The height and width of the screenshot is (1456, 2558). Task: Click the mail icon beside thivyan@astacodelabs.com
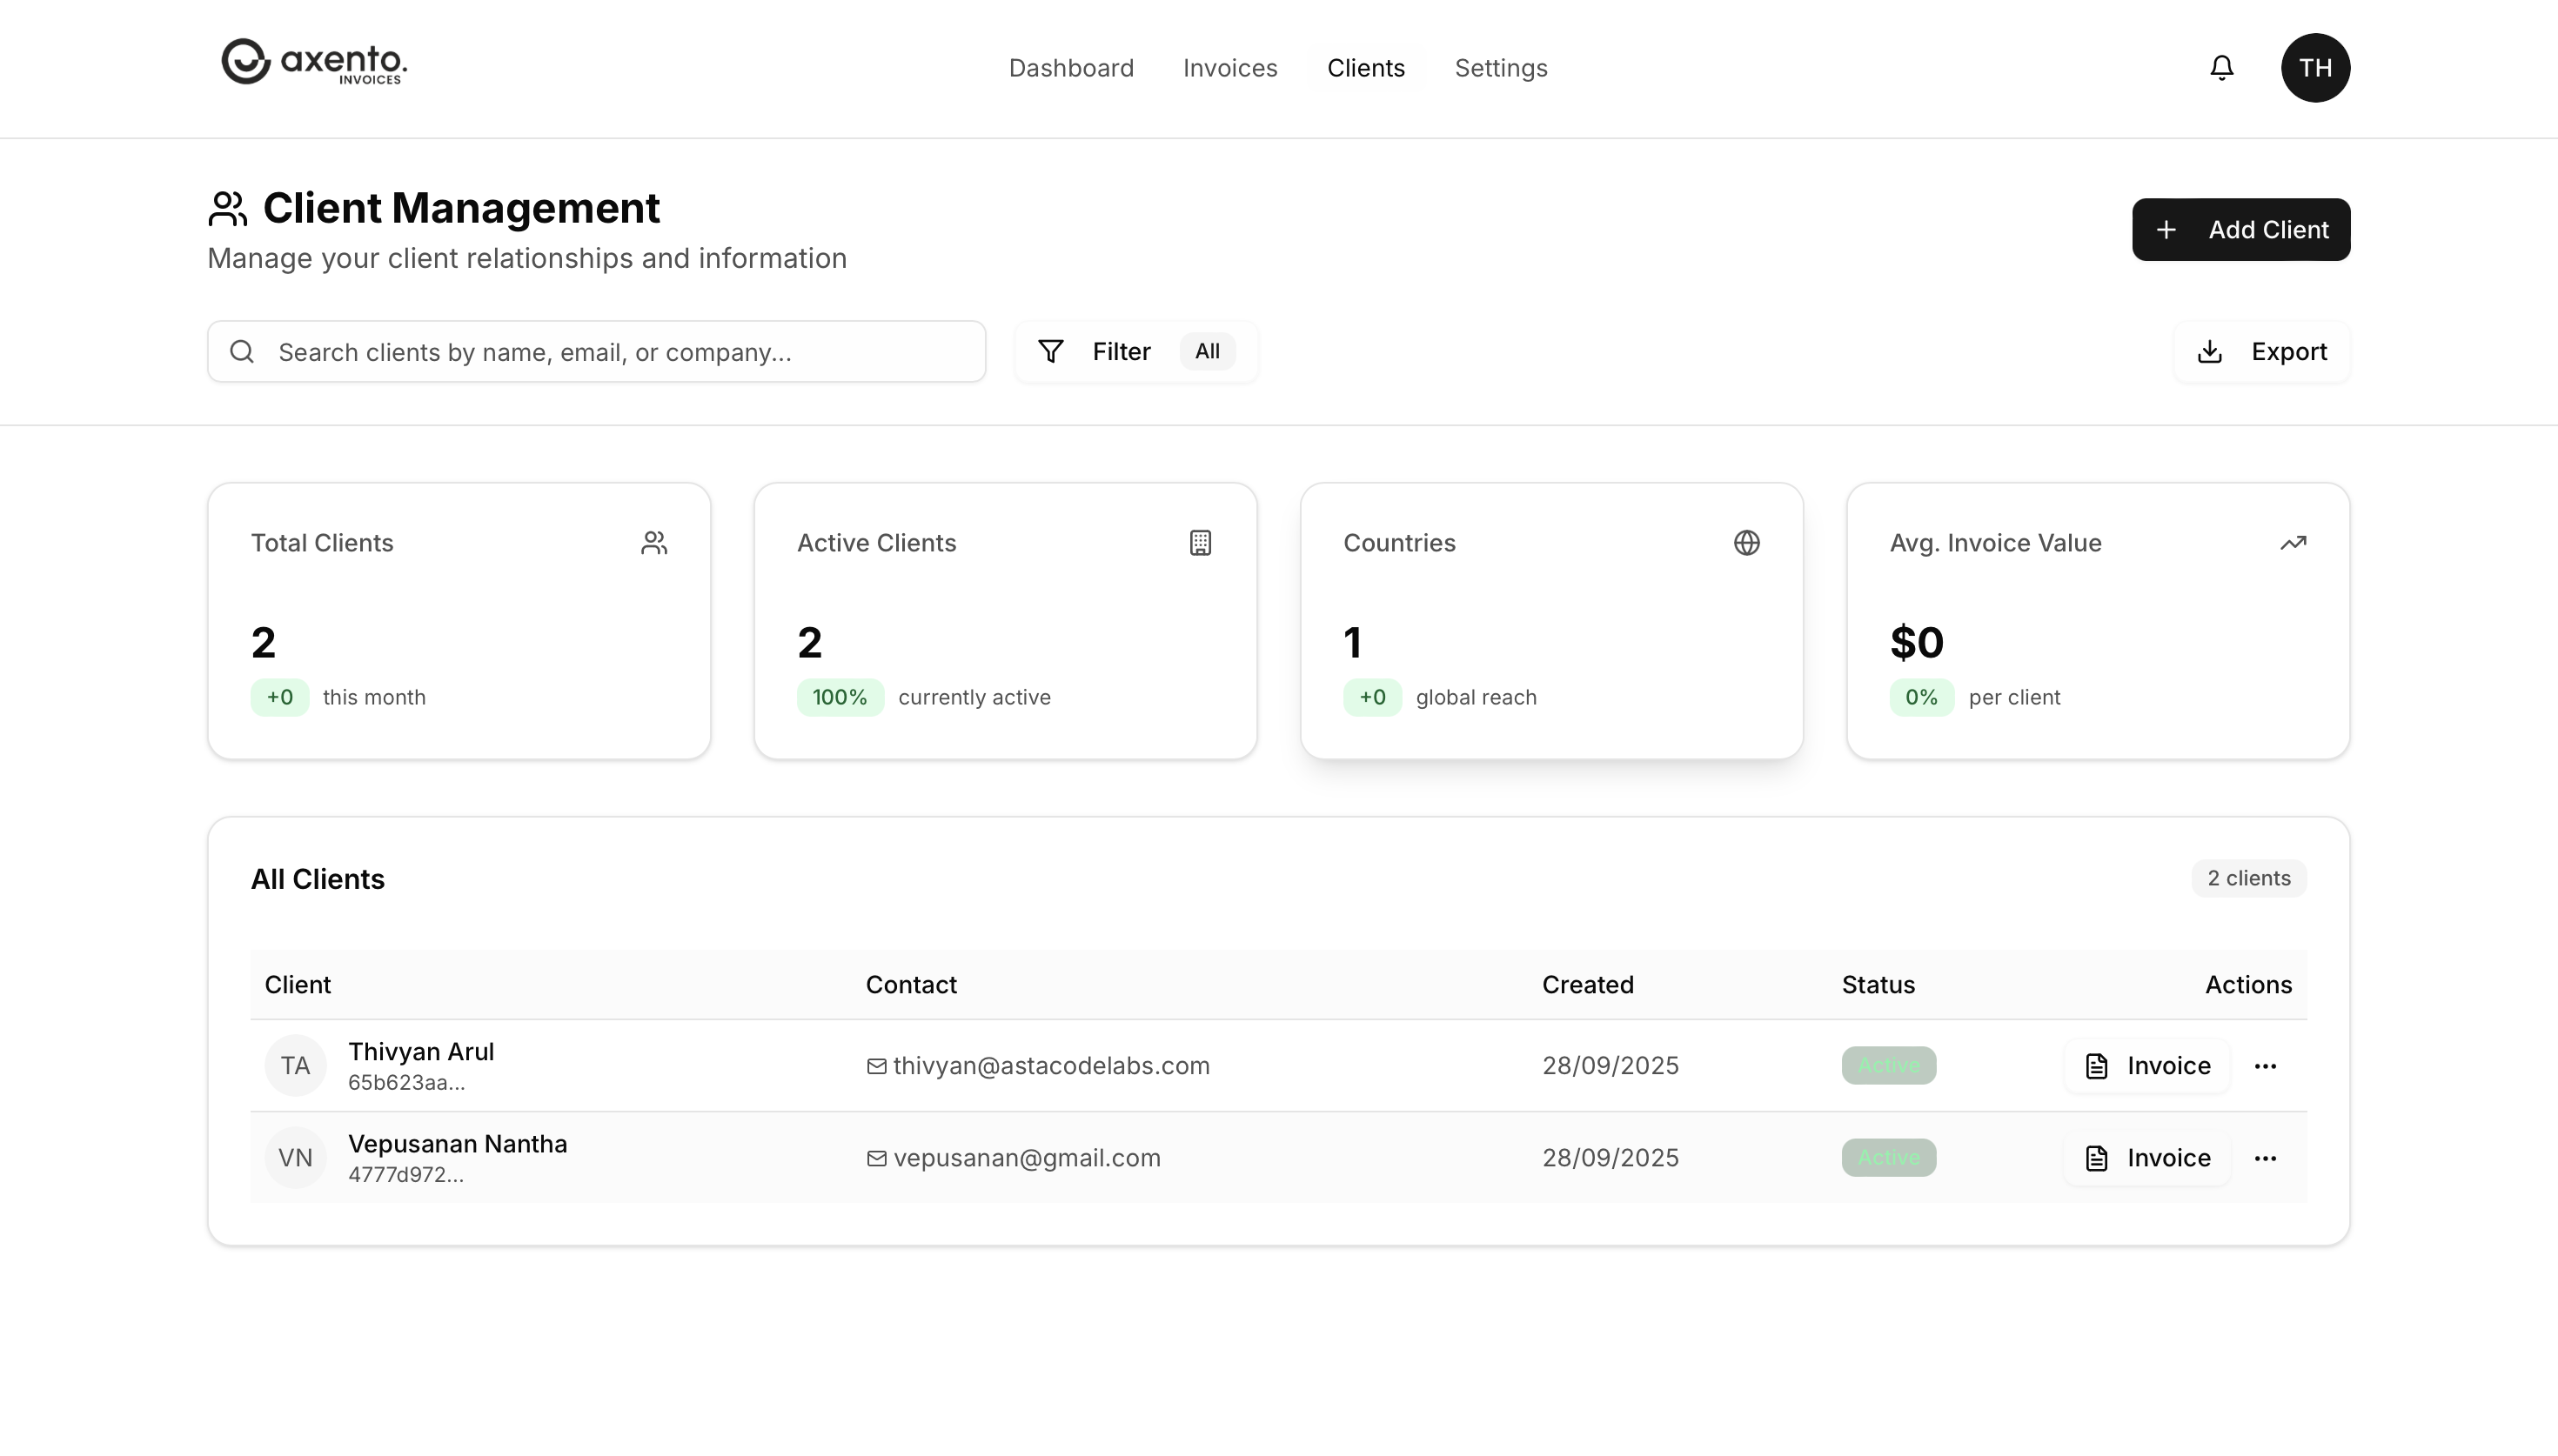click(876, 1066)
